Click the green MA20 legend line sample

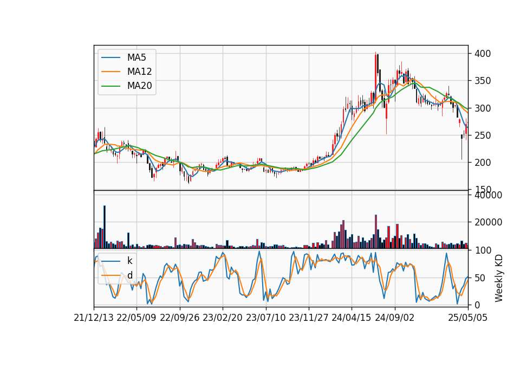[x=110, y=86]
